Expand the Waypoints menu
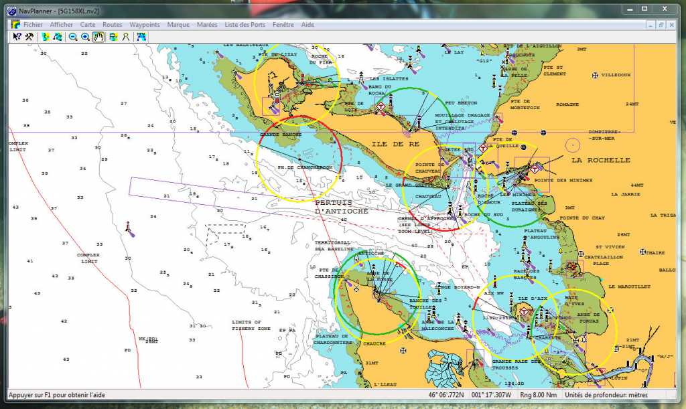686x409 pixels. point(145,25)
